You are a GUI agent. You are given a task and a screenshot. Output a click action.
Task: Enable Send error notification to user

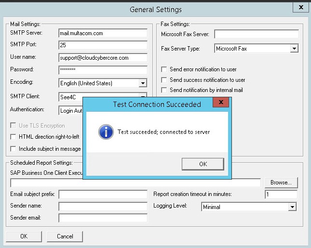point(164,69)
